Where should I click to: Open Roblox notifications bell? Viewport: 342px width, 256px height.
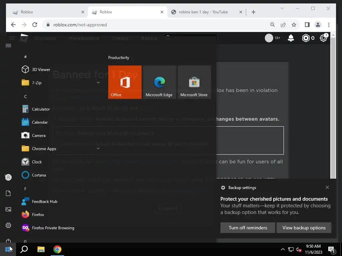tap(291, 38)
